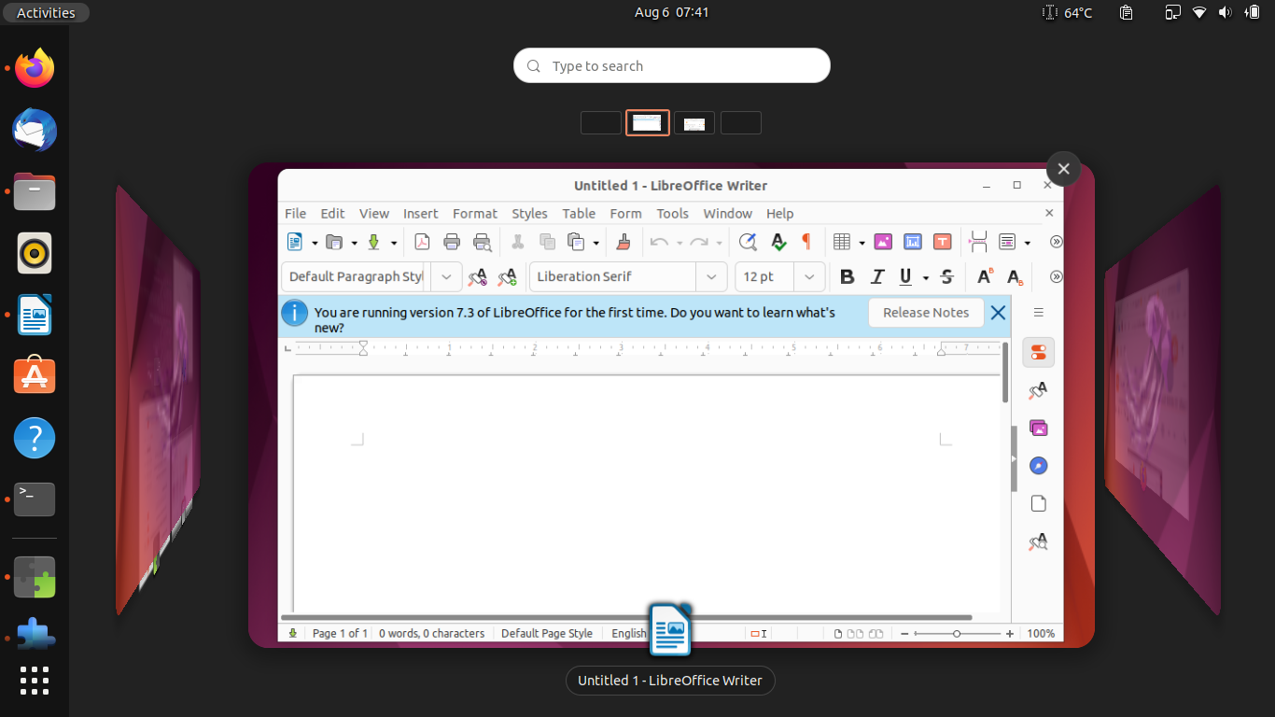Open the Tools menu

point(672,213)
